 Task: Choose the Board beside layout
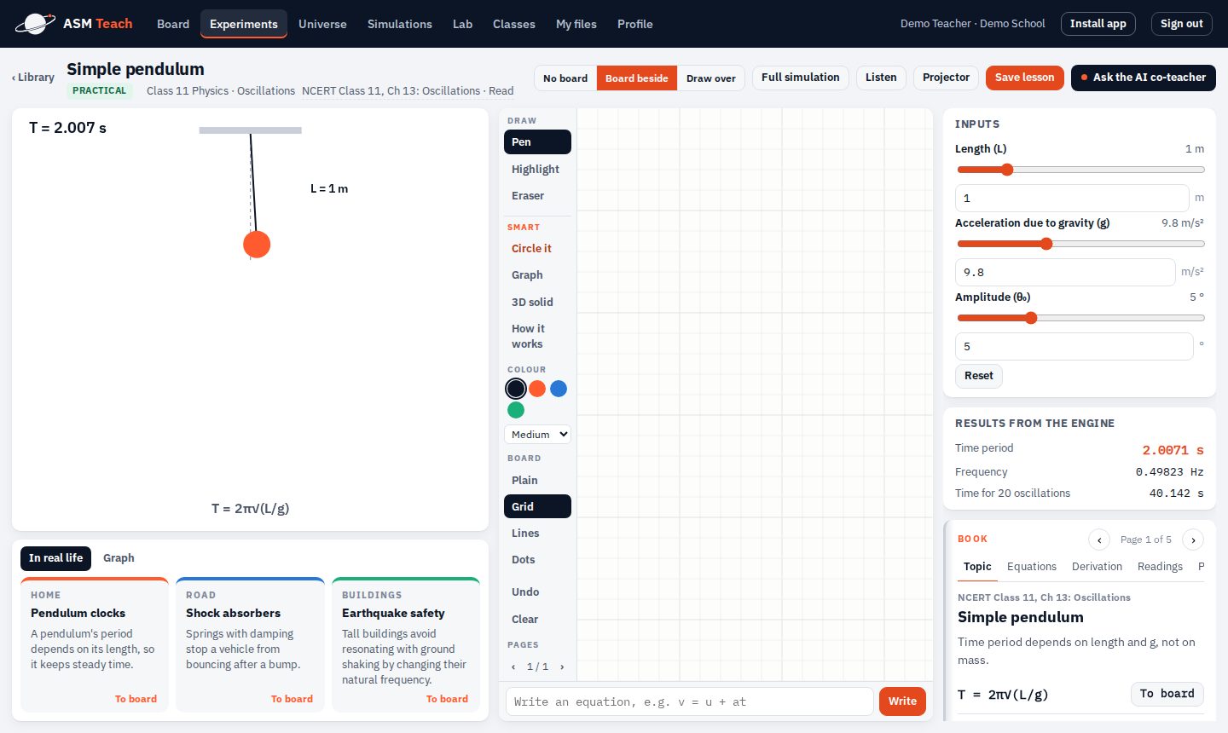[x=637, y=78]
